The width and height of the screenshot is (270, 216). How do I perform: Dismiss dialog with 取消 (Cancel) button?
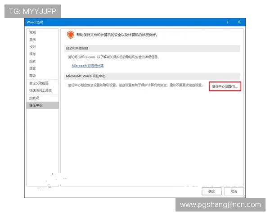click(234, 191)
